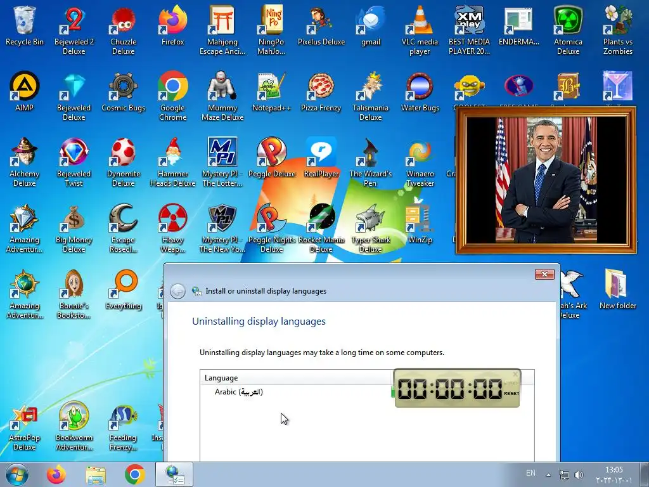Viewport: 649px width, 487px height.
Task: Click the Windows Start orb
Action: coord(17,474)
